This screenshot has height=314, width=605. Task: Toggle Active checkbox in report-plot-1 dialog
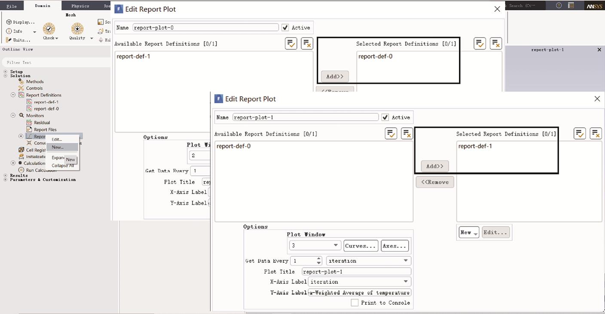tap(385, 117)
